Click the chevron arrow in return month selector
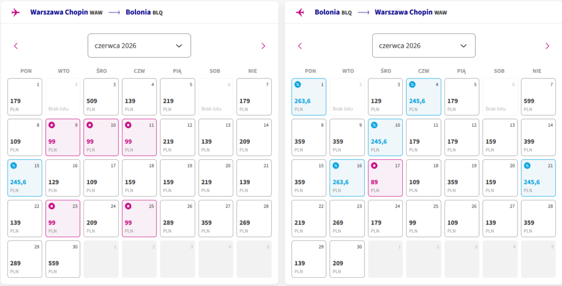The image size is (562, 286). (x=463, y=46)
